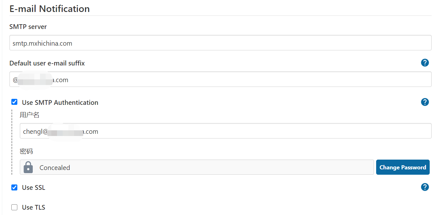The width and height of the screenshot is (436, 215).
Task: Toggle Use TLS via its label text
Action: point(33,207)
